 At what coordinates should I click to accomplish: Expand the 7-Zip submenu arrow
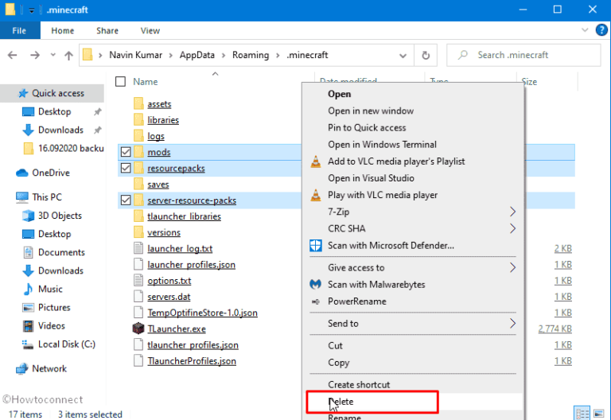coord(512,212)
